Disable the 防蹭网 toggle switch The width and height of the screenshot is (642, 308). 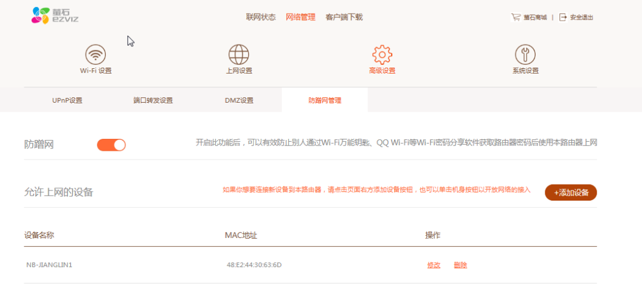[111, 145]
